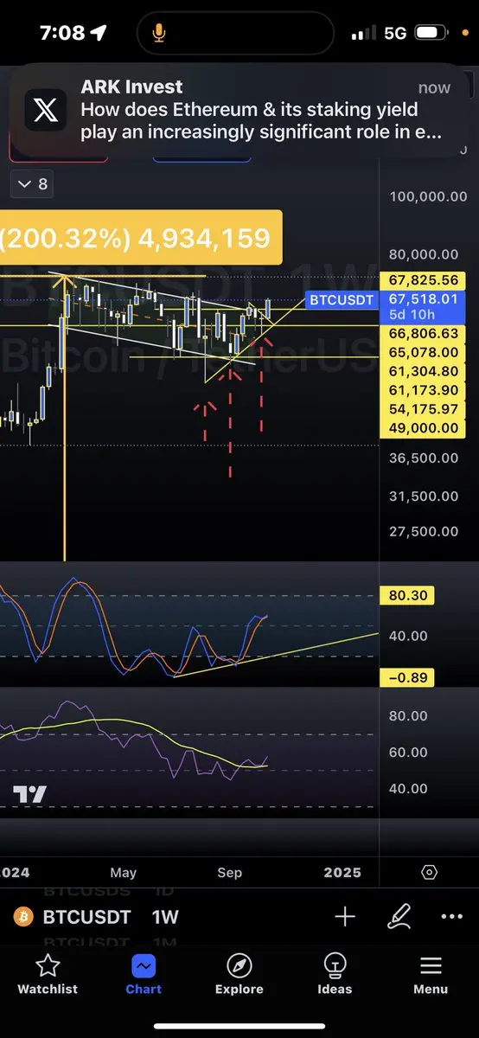Select the 67,825.56 yellow price label
Viewport: 479px width, 1038px height.
[x=423, y=280]
